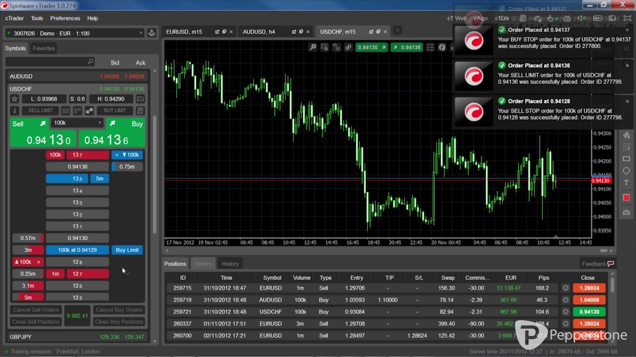Image resolution: width=636 pixels, height=357 pixels.
Task: Click the chart zoom magnifier icon
Action: tap(313, 47)
